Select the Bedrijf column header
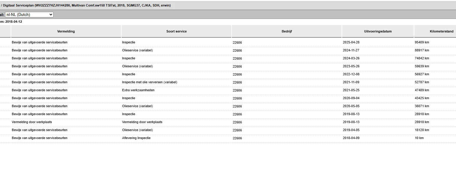 coord(287,31)
